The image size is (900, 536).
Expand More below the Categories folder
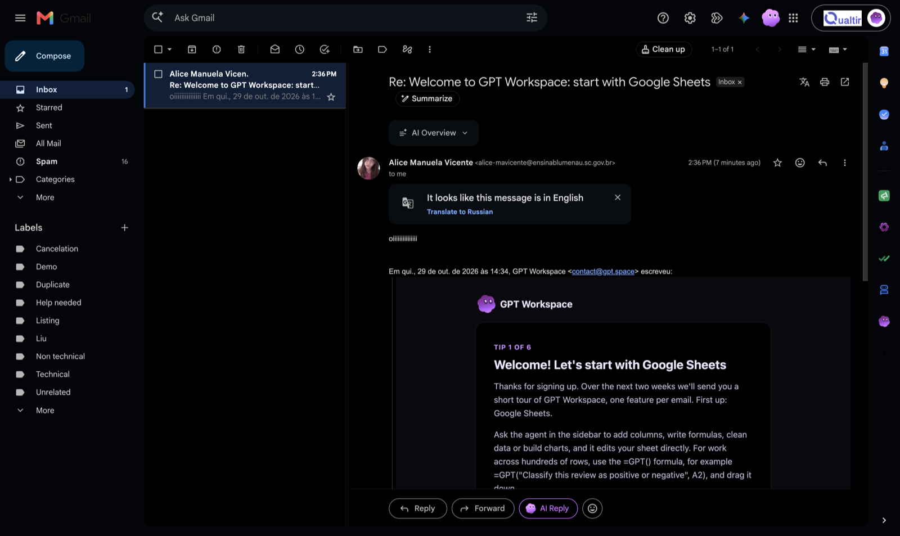click(x=45, y=197)
